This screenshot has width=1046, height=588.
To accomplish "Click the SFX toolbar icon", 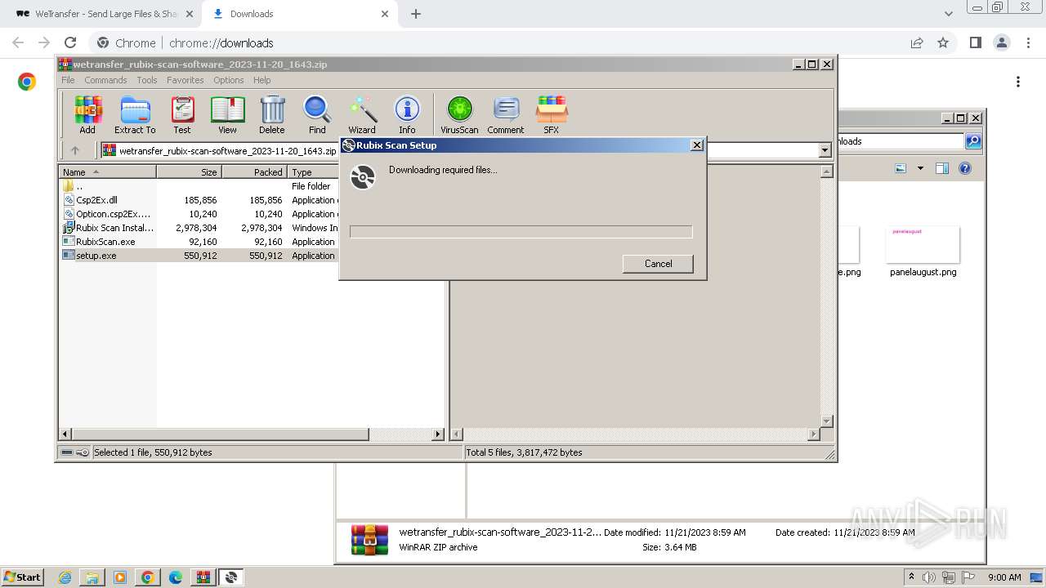I will 552,114.
